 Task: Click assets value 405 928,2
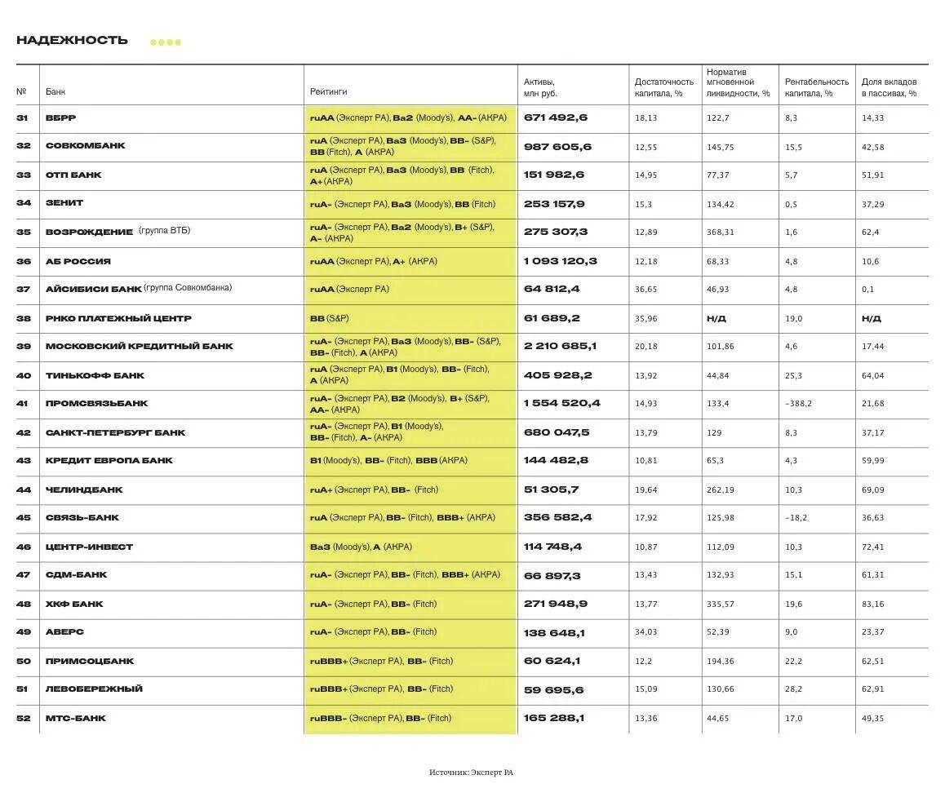(558, 376)
